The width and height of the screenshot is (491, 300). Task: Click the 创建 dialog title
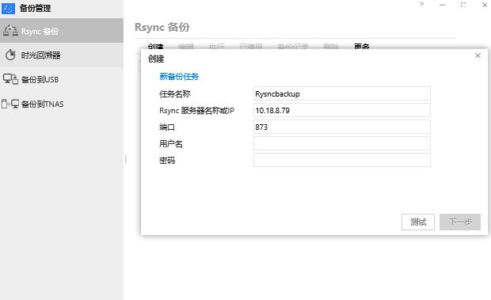[x=156, y=59]
